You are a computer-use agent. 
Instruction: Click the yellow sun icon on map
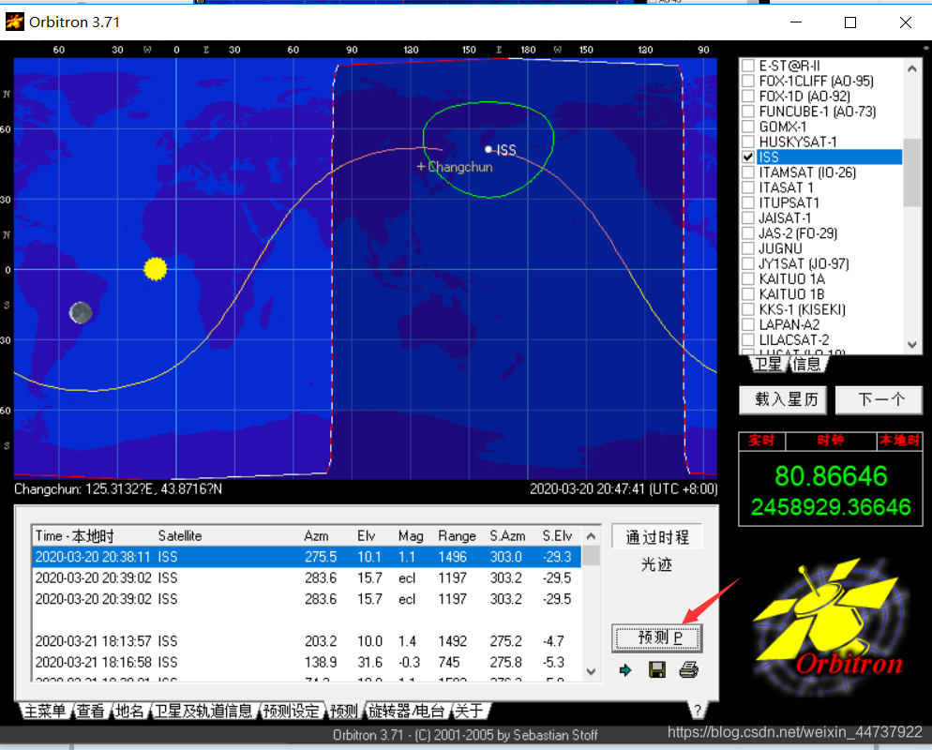click(x=155, y=269)
